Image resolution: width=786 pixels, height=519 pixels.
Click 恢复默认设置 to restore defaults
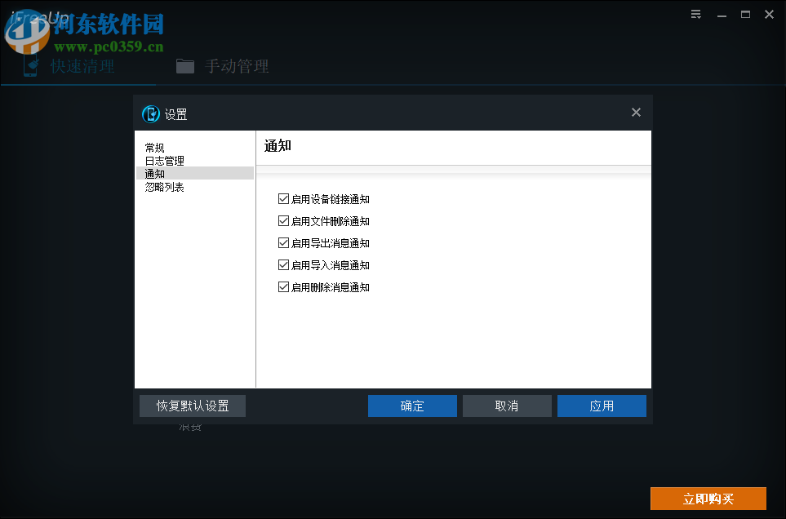point(192,406)
